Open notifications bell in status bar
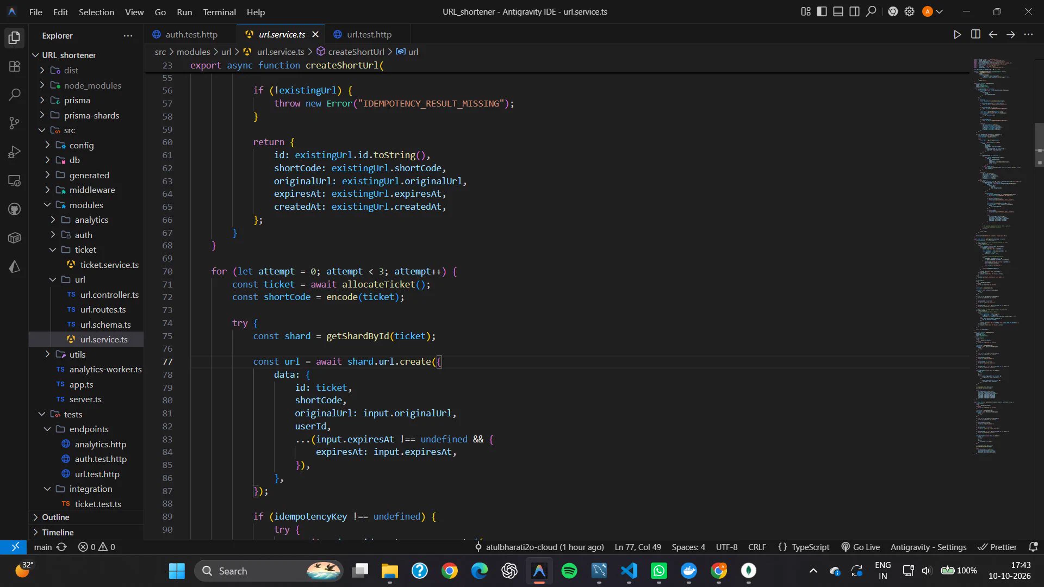This screenshot has width=1044, height=587. (1034, 547)
